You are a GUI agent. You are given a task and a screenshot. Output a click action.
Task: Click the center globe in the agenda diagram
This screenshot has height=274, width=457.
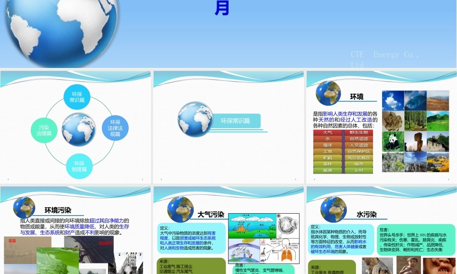[79, 130]
